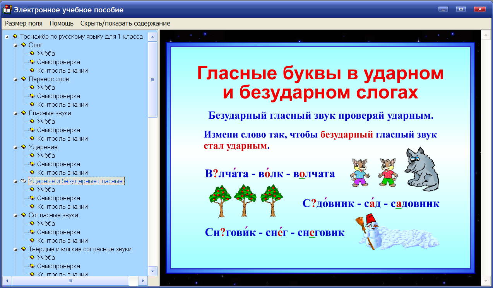Click the book icon beside Ударение
The width and height of the screenshot is (493, 288).
[x=24, y=147]
